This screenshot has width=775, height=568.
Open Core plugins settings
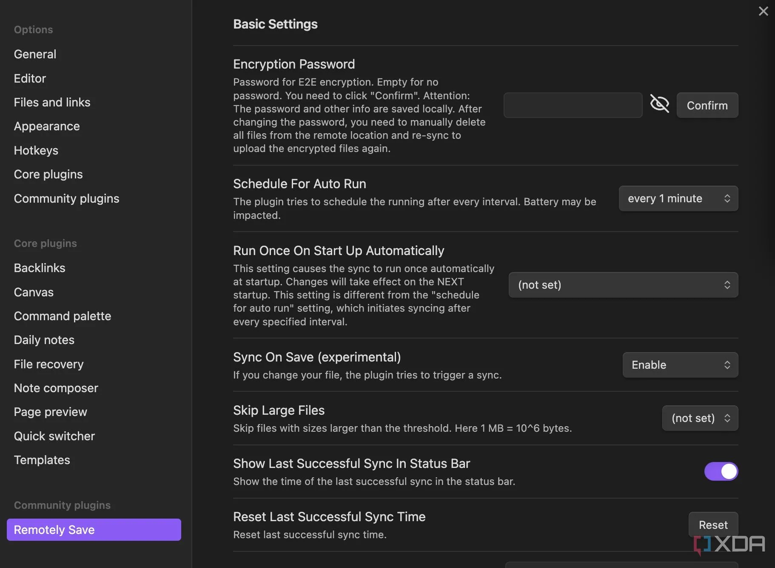click(x=48, y=174)
